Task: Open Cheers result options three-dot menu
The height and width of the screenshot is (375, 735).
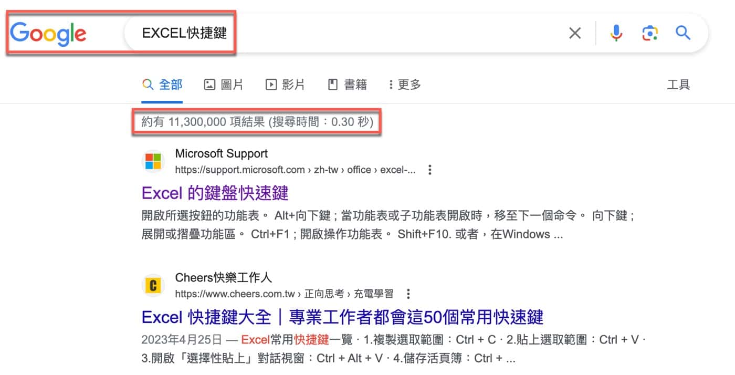Action: coord(408,294)
